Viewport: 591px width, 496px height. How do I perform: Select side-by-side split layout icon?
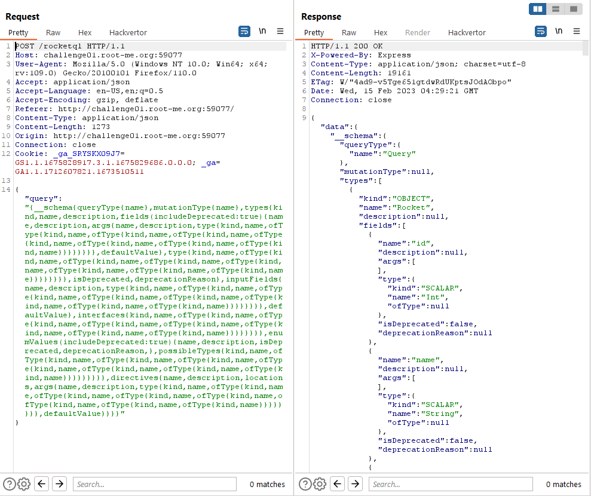click(538, 9)
